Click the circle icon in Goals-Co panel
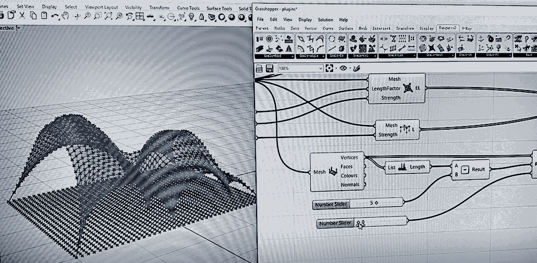This screenshot has height=263, width=537. (x=332, y=39)
